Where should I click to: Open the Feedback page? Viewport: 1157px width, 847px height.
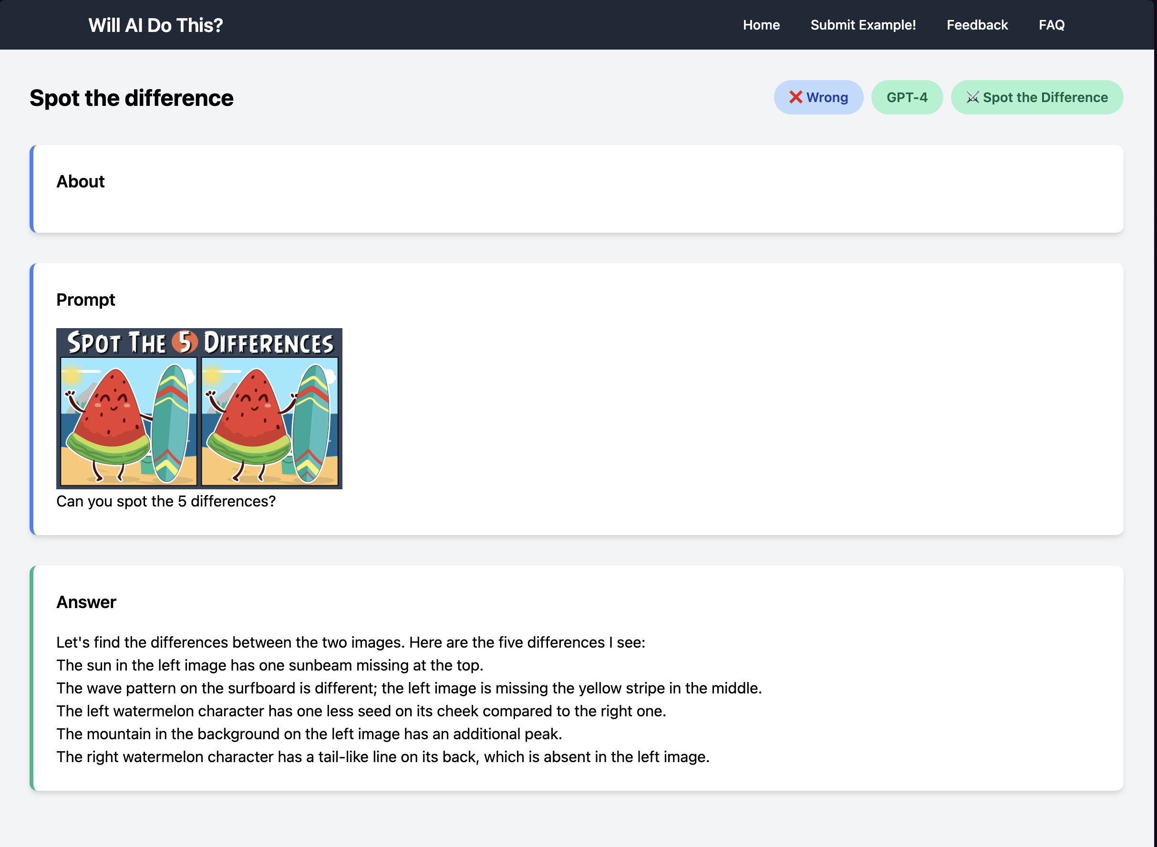click(x=977, y=25)
